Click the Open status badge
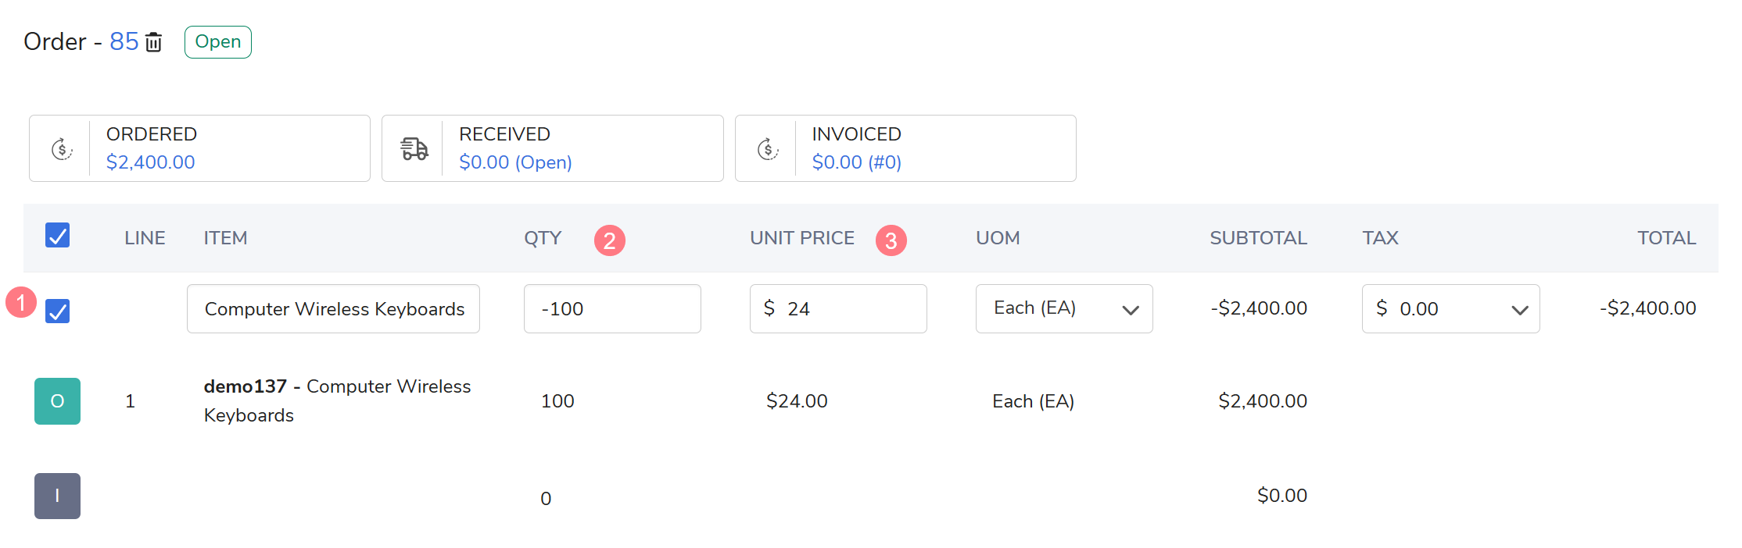This screenshot has width=1742, height=548. click(x=218, y=42)
